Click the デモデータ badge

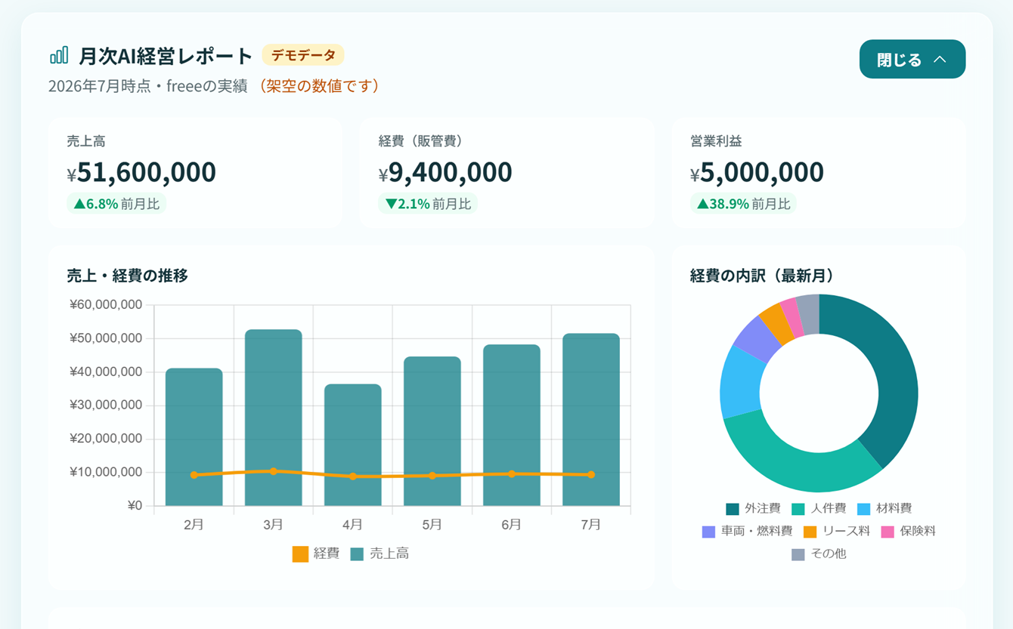303,55
